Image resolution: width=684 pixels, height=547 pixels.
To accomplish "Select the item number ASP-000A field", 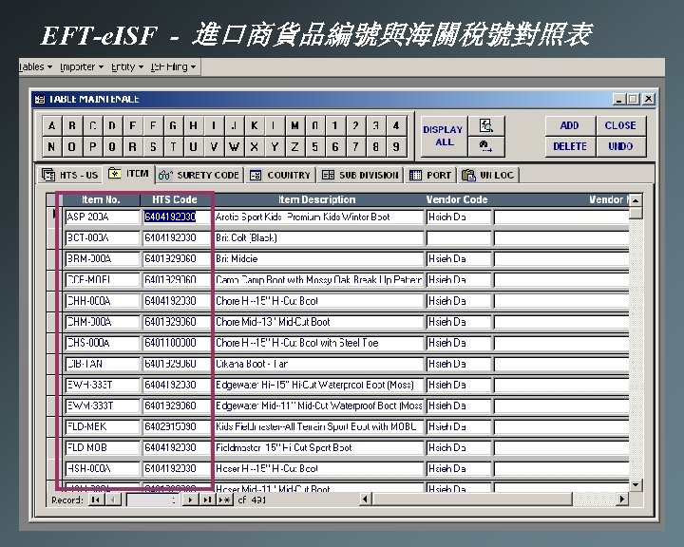I will (x=102, y=217).
